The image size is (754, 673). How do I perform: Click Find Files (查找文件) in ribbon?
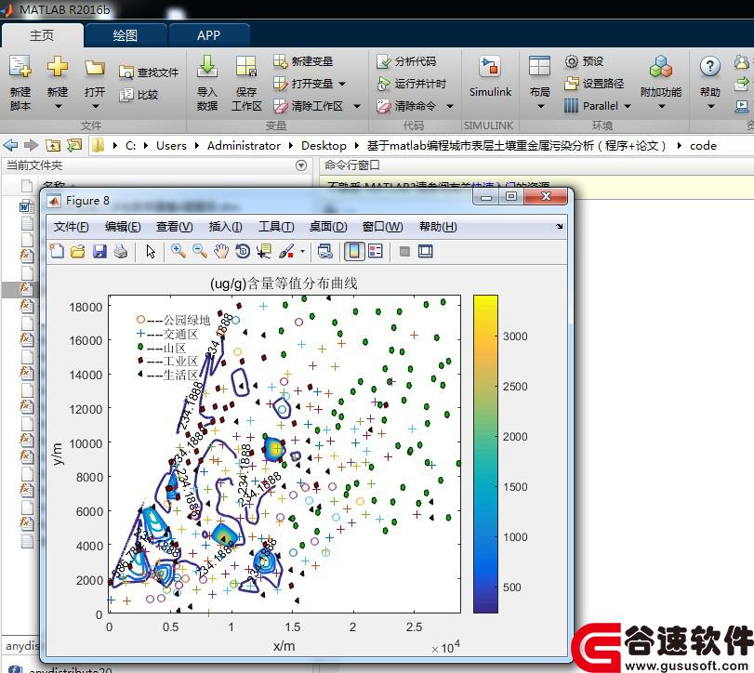tap(149, 73)
